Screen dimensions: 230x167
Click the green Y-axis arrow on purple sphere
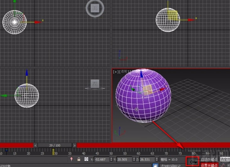pos(133,89)
